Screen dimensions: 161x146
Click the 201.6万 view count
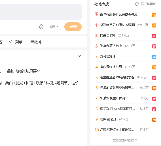[124, 35]
